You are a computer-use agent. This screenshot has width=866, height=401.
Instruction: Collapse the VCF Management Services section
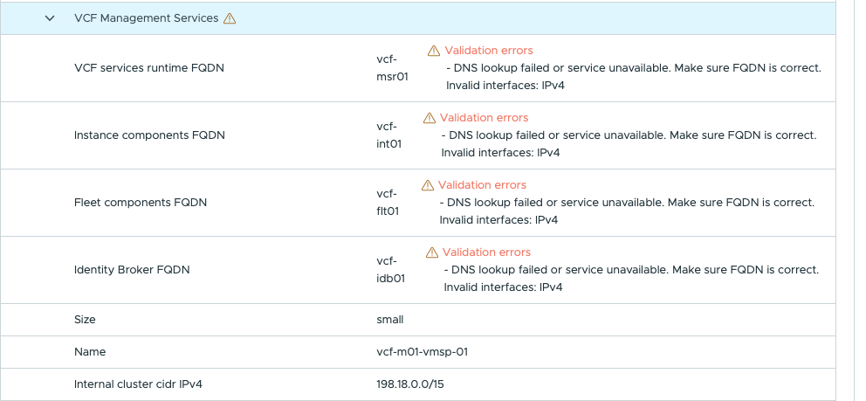(50, 18)
